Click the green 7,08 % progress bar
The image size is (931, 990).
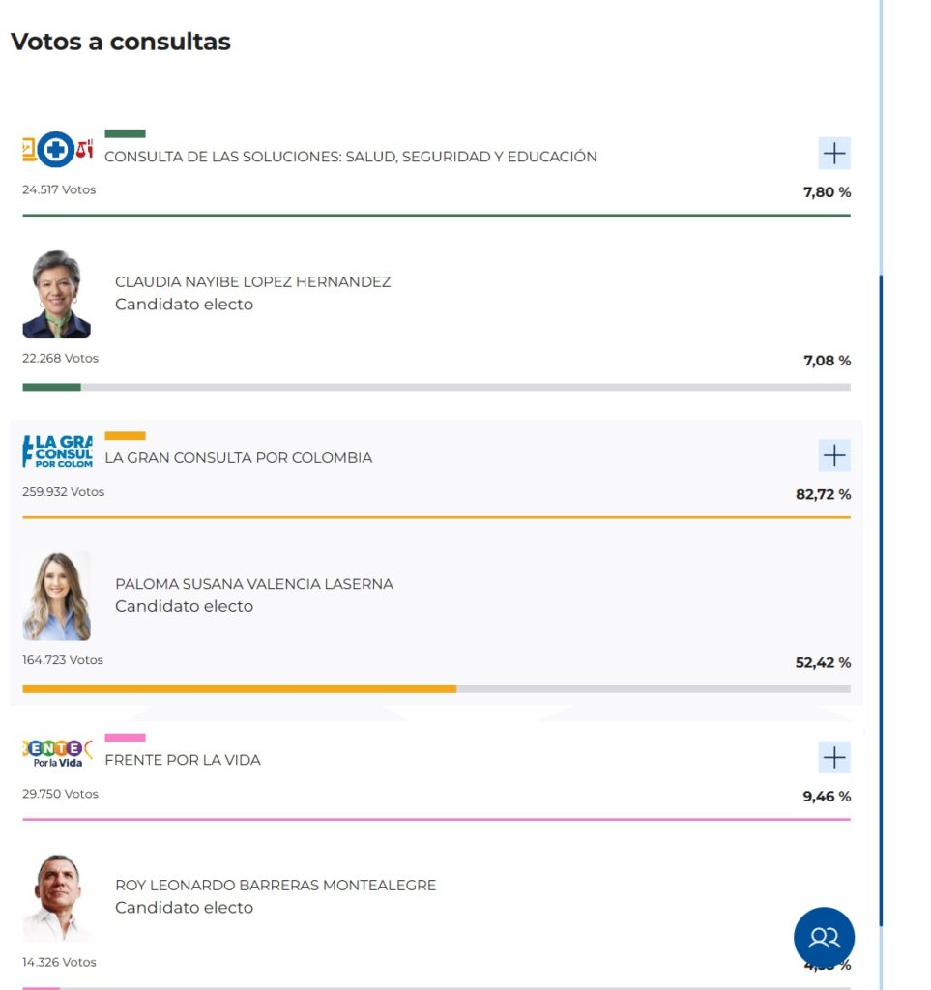pyautogui.click(x=436, y=387)
